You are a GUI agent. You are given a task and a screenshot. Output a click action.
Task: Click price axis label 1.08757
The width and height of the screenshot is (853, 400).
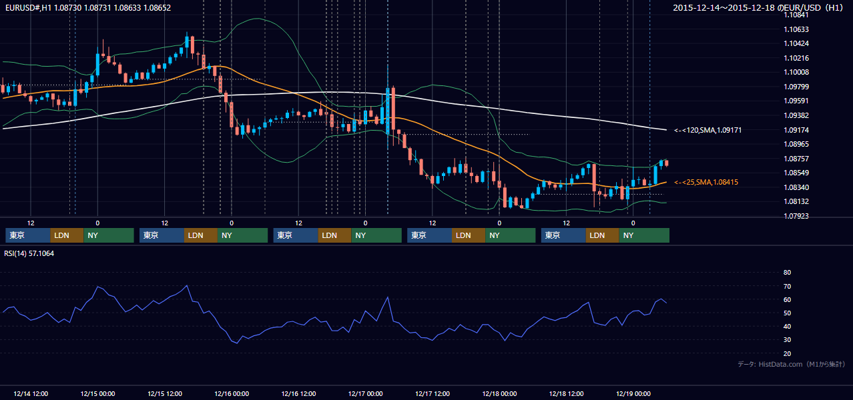tap(796, 159)
